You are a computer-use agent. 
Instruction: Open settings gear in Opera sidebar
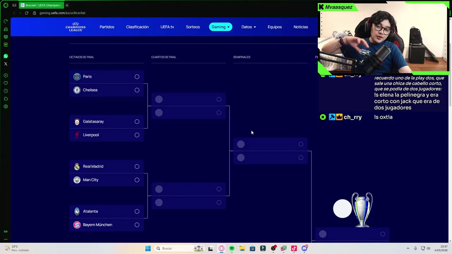[x=6, y=107]
